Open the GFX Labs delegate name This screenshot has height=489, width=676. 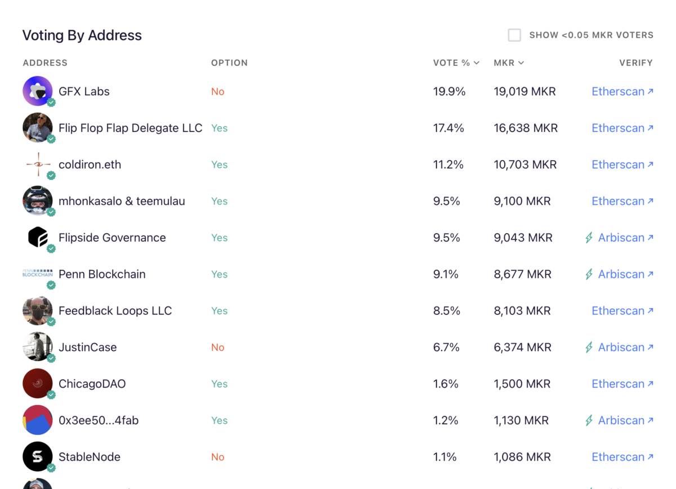(84, 91)
